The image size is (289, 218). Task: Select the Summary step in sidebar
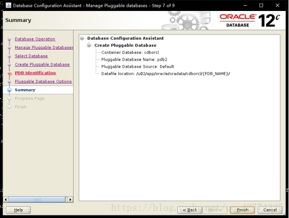pyautogui.click(x=25, y=90)
